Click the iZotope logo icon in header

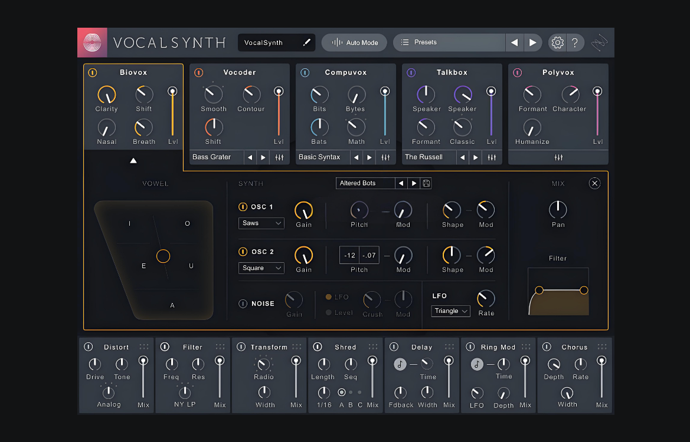tap(599, 42)
